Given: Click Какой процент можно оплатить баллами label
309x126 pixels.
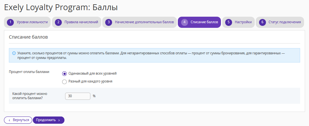Looking at the screenshot, I should pos(30,96).
